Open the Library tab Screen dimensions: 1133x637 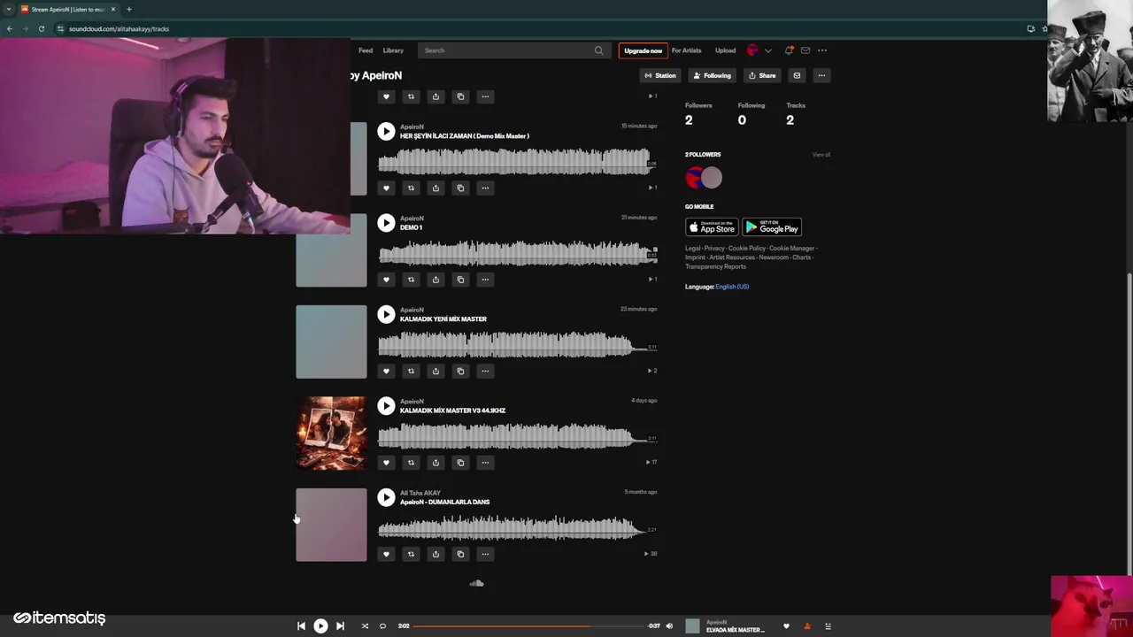pos(393,50)
